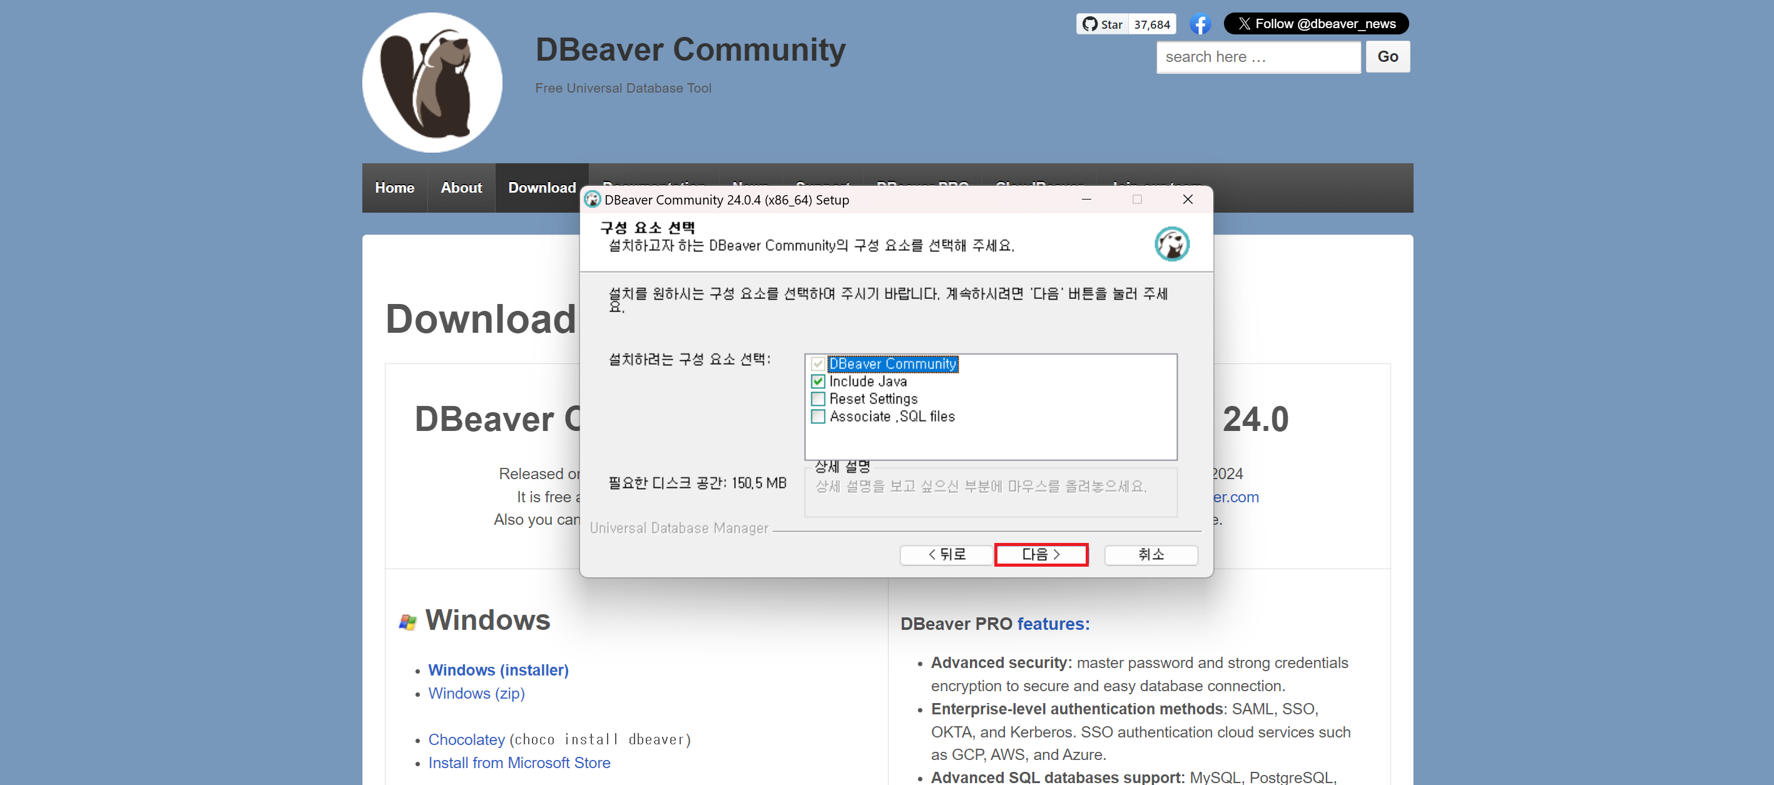Enable the Reset Settings option
Viewport: 1774px width, 785px height.
pyautogui.click(x=817, y=398)
